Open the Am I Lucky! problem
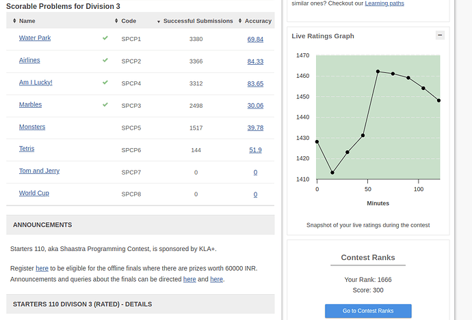The width and height of the screenshot is (472, 320). click(x=36, y=83)
